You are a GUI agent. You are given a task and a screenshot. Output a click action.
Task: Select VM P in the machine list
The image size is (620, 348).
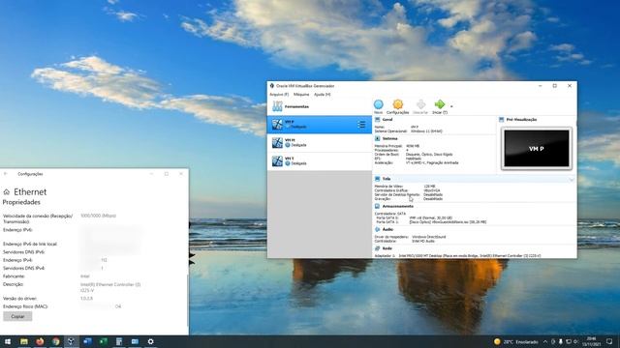[320, 125]
